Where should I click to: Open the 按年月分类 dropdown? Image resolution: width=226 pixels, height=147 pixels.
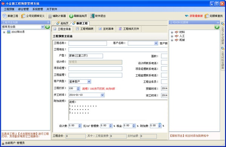[x=43, y=27]
